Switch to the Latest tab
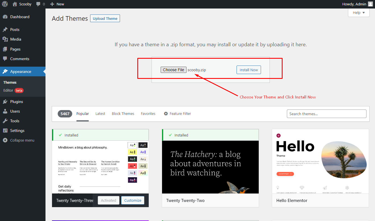Screen dimensions: 375x221 coord(100,113)
